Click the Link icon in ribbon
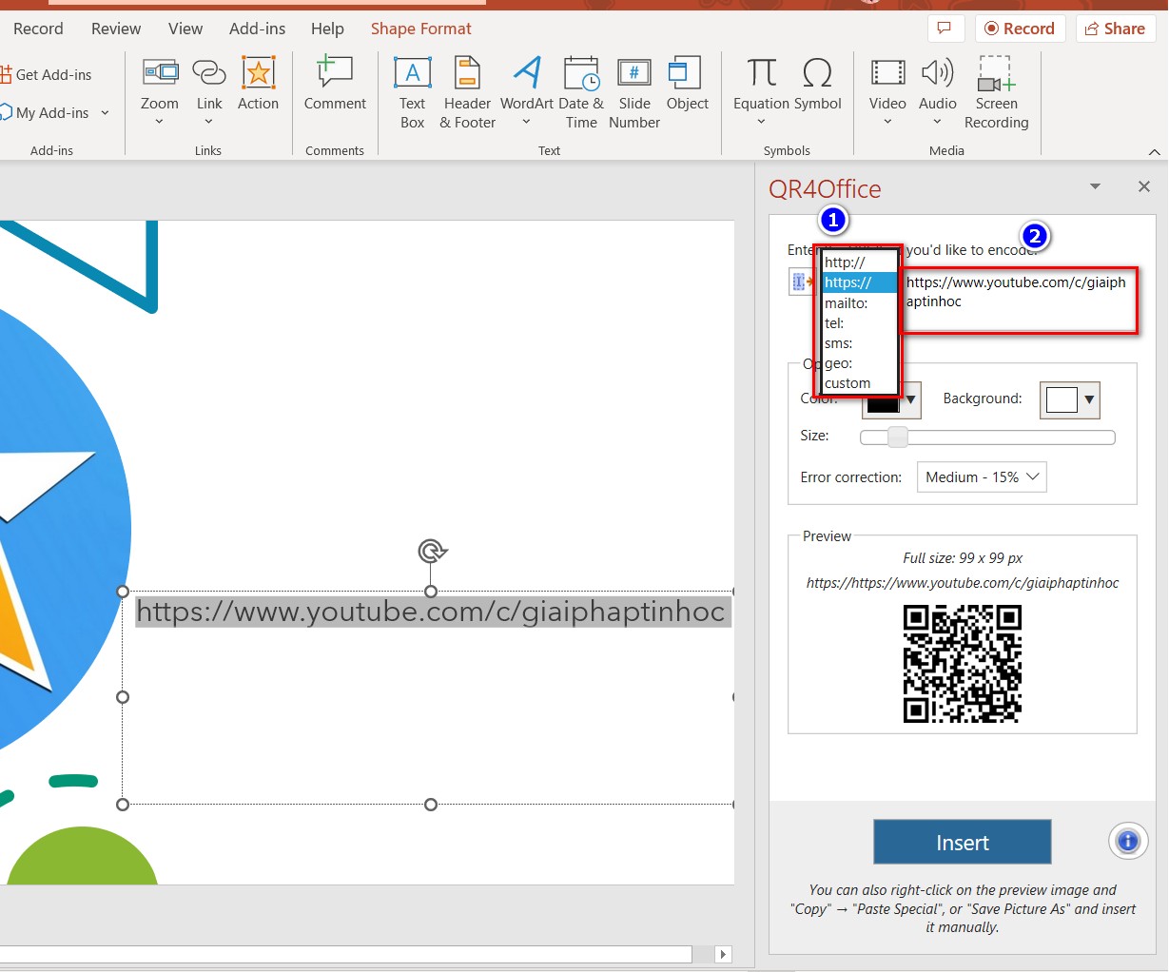This screenshot has width=1169, height=972. click(209, 91)
